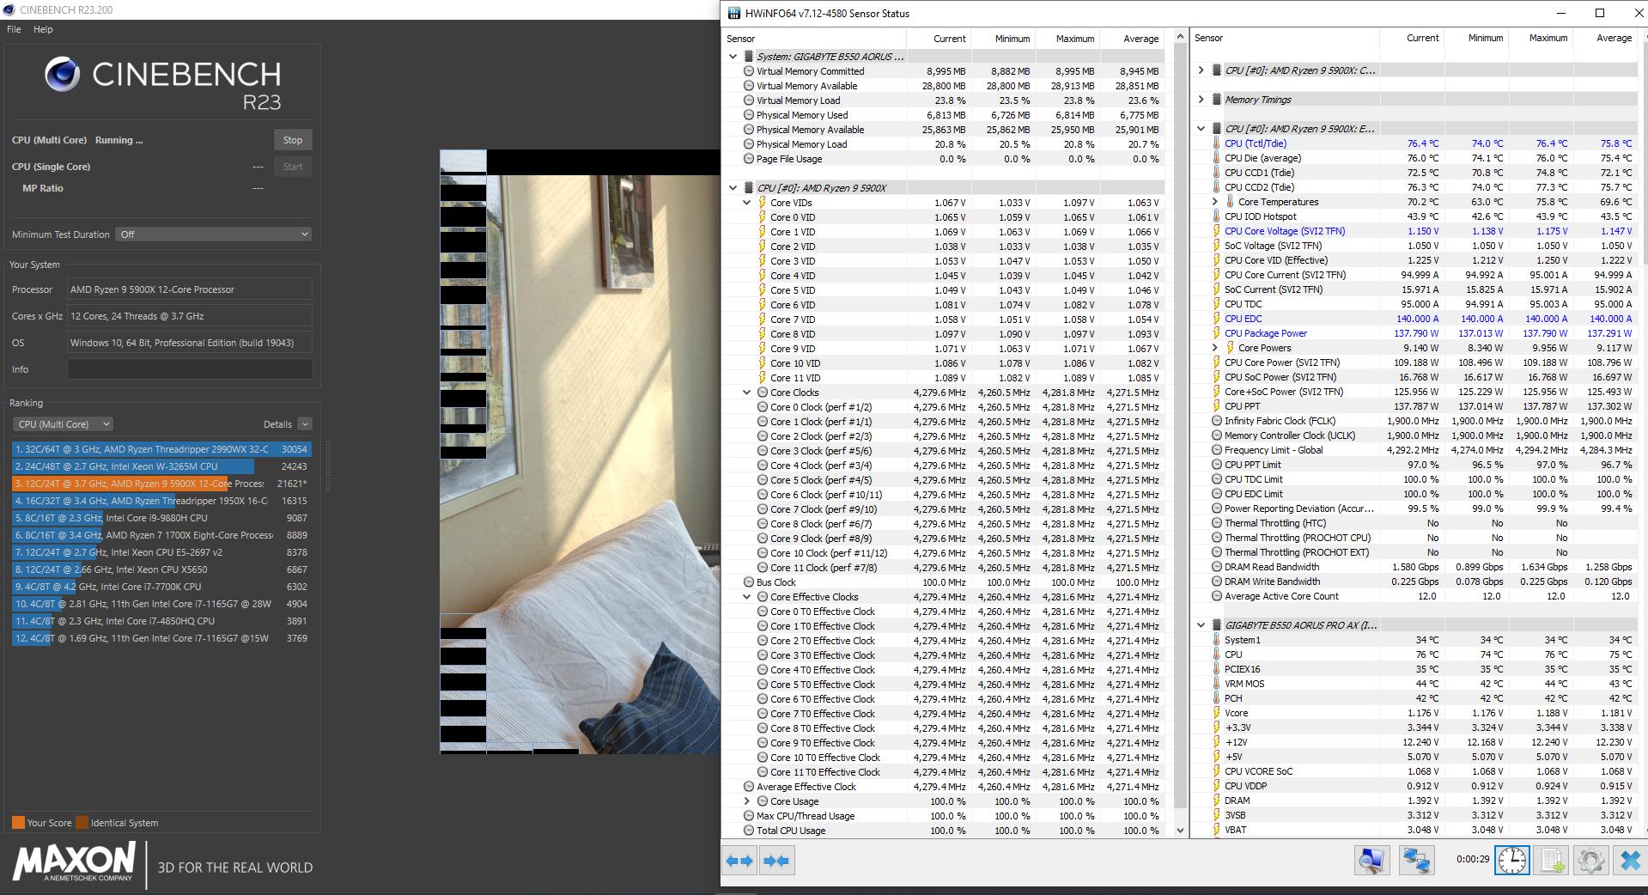The width and height of the screenshot is (1648, 895).
Task: Click the scroll down arrow of left sensor pane
Action: (x=1180, y=831)
